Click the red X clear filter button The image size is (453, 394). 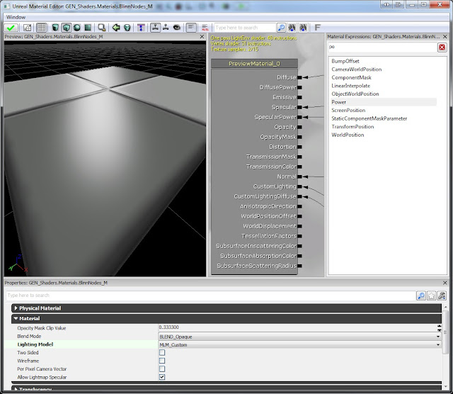click(x=442, y=47)
